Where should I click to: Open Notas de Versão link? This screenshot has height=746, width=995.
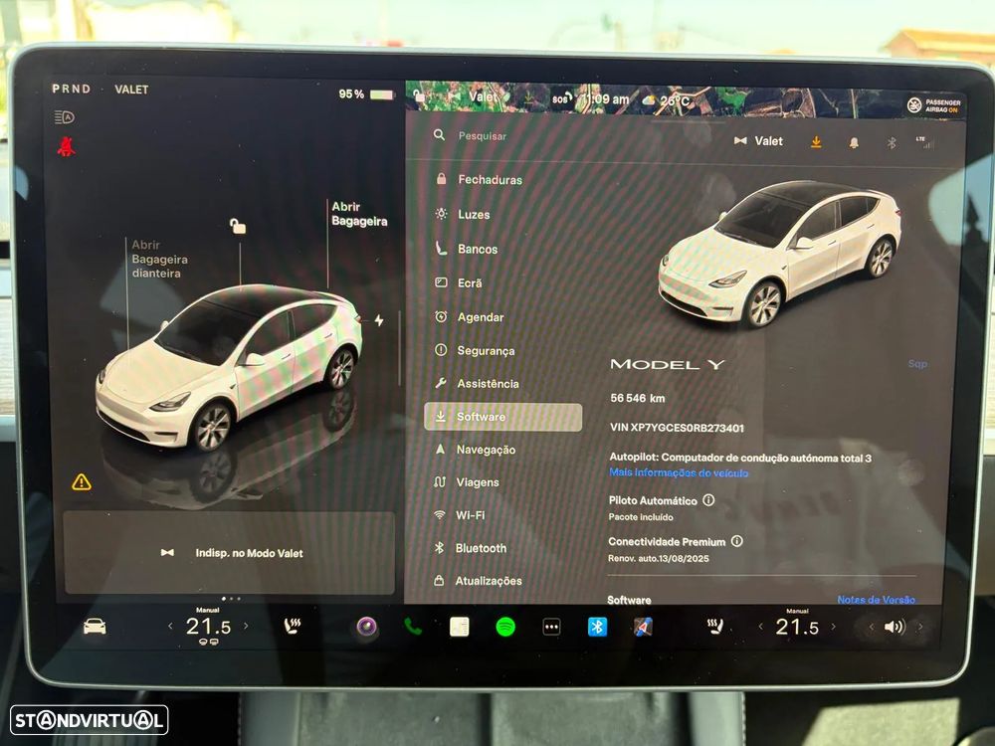pos(876,600)
